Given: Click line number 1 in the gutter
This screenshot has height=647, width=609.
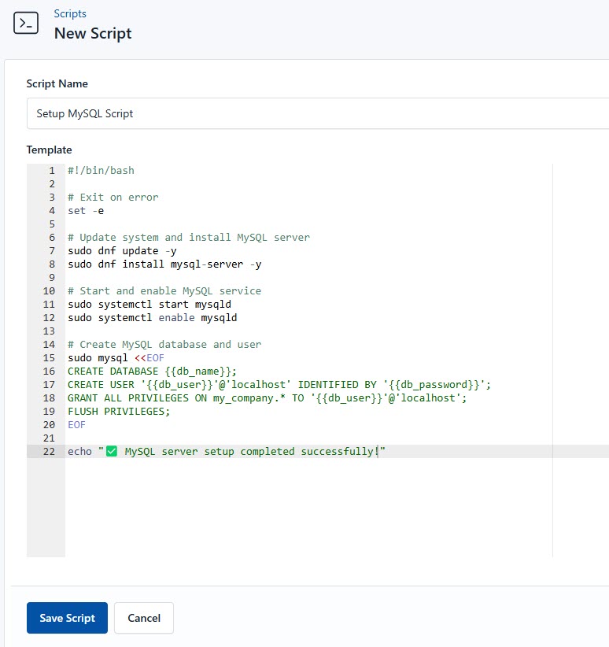Looking at the screenshot, I should click(52, 171).
